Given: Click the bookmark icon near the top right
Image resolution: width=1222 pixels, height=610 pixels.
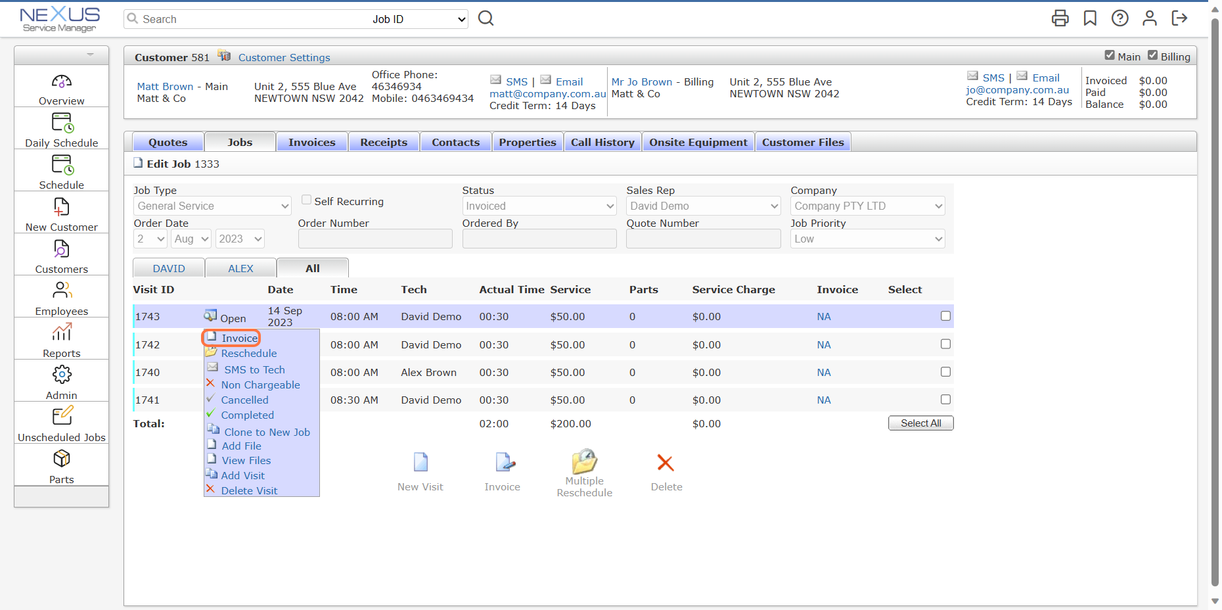Looking at the screenshot, I should click(x=1090, y=18).
